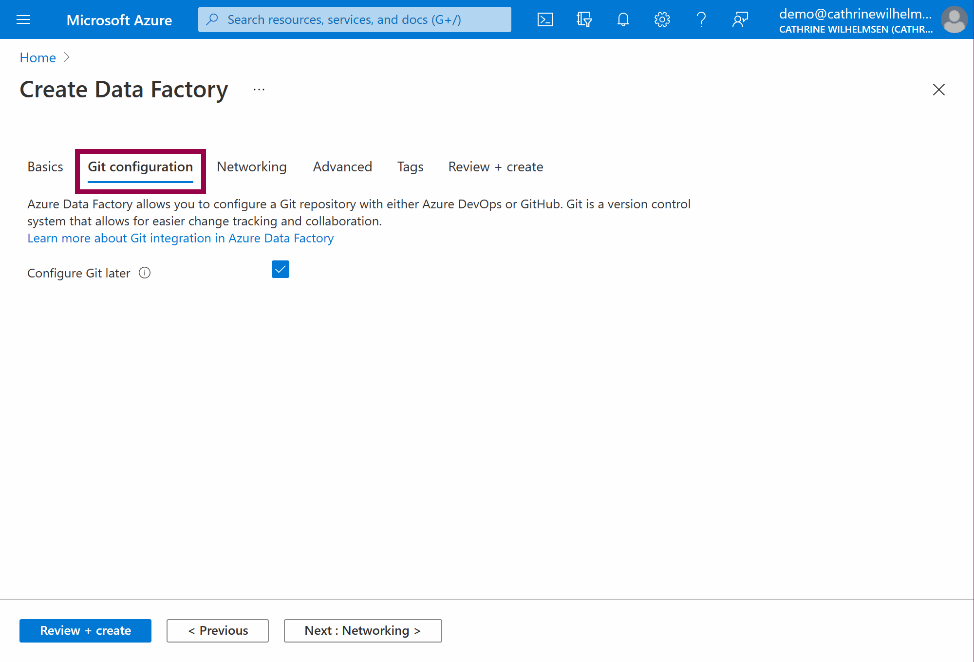Uncheck the Configure Git later checkbox
The width and height of the screenshot is (974, 662).
pos(281,269)
